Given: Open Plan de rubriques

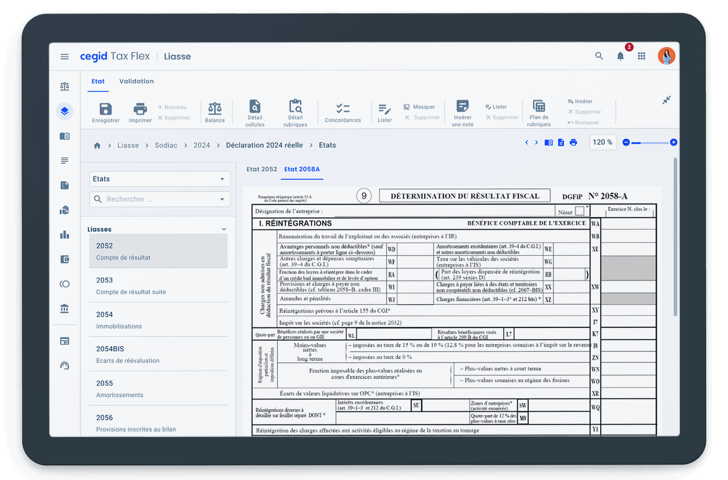Looking at the screenshot, I should point(539,106).
